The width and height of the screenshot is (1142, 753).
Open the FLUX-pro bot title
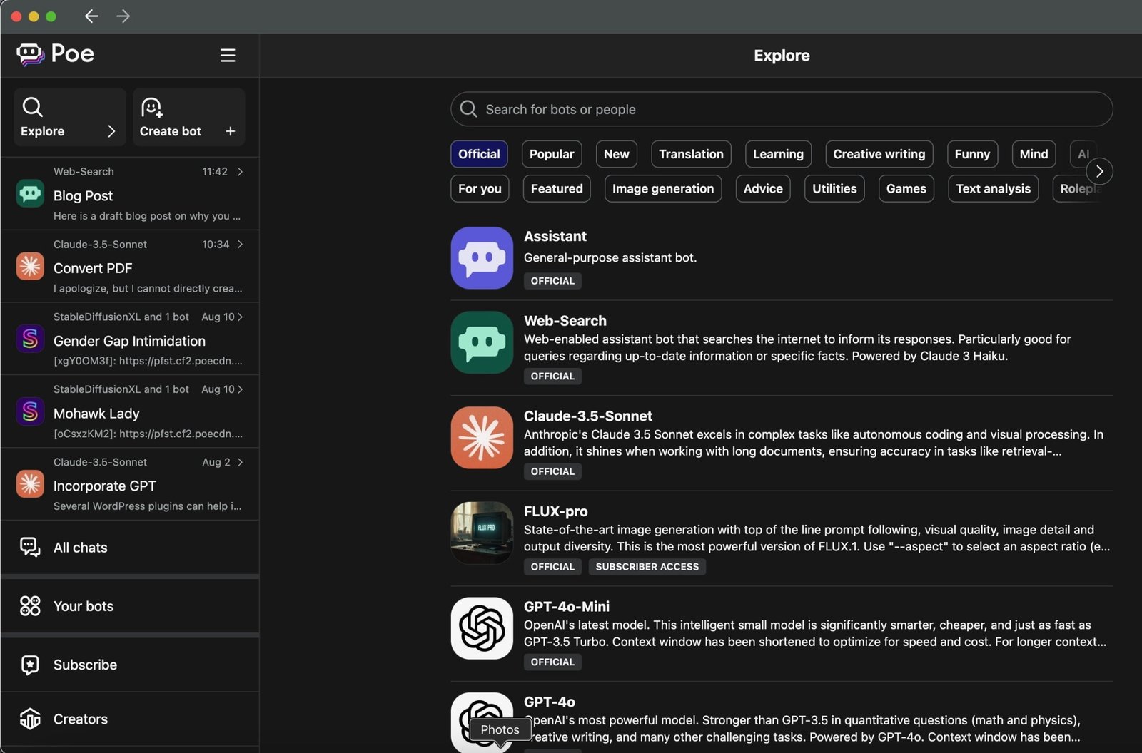556,511
